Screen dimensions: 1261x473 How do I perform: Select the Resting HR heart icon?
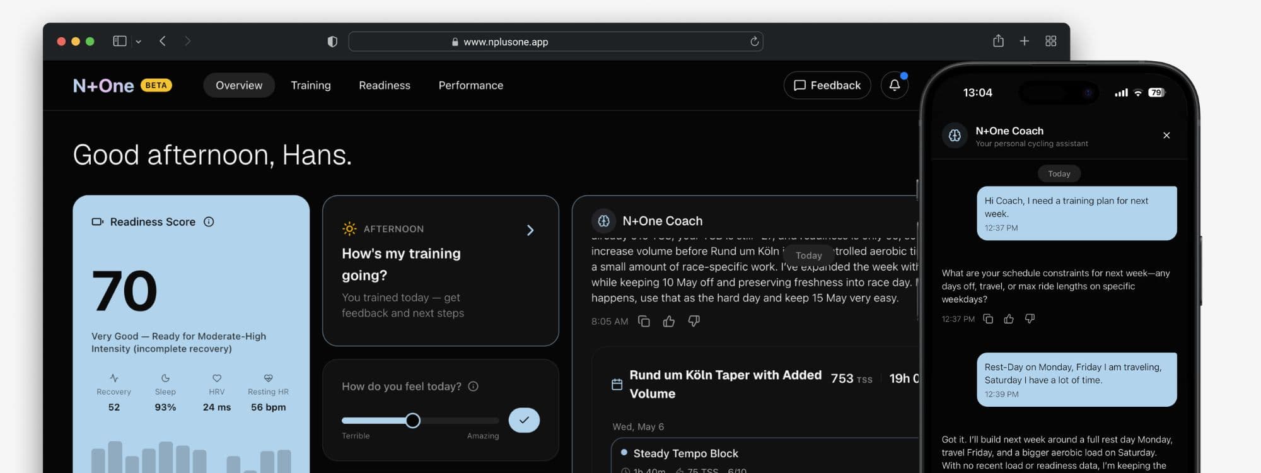click(x=269, y=378)
